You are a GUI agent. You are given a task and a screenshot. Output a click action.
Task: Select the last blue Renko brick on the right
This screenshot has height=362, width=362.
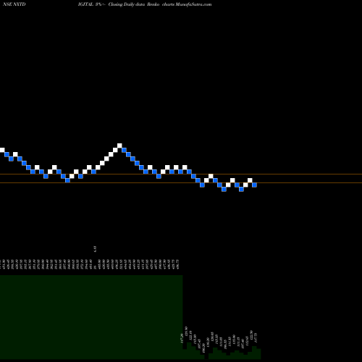[254, 185]
